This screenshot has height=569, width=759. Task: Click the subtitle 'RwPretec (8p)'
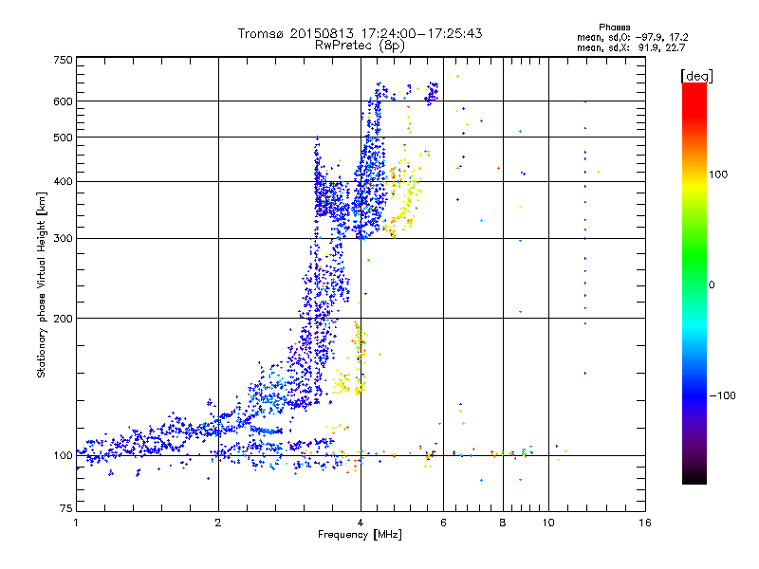(x=360, y=46)
